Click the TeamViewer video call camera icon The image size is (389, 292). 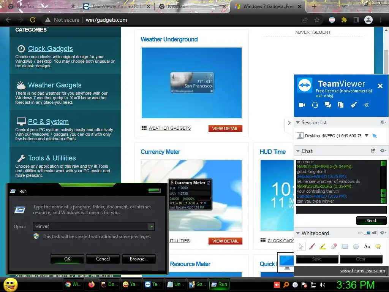[302, 105]
